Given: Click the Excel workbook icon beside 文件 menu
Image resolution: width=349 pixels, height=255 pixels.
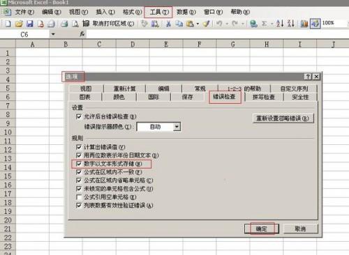Looking at the screenshot, I should pos(7,12).
